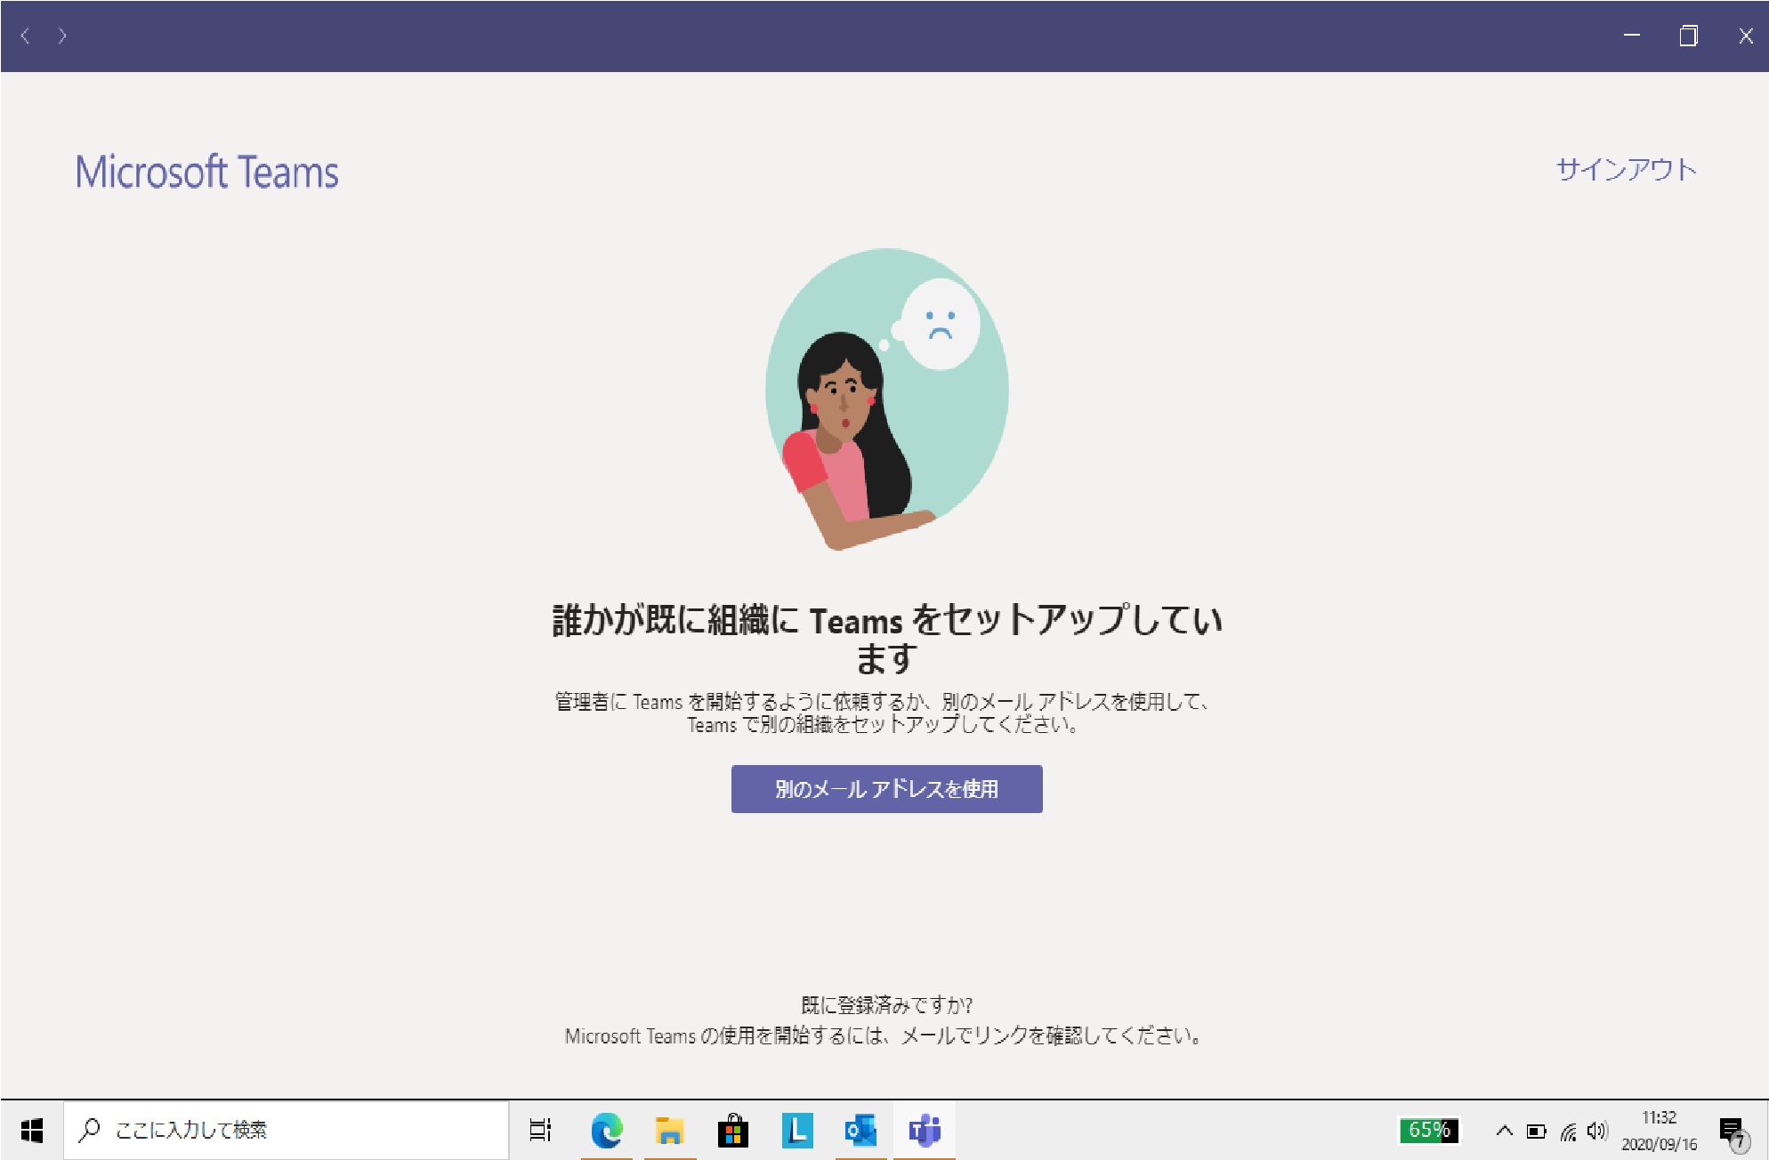Open Microsoft Store from the taskbar
Image resolution: width=1769 pixels, height=1160 pixels.
click(x=733, y=1131)
